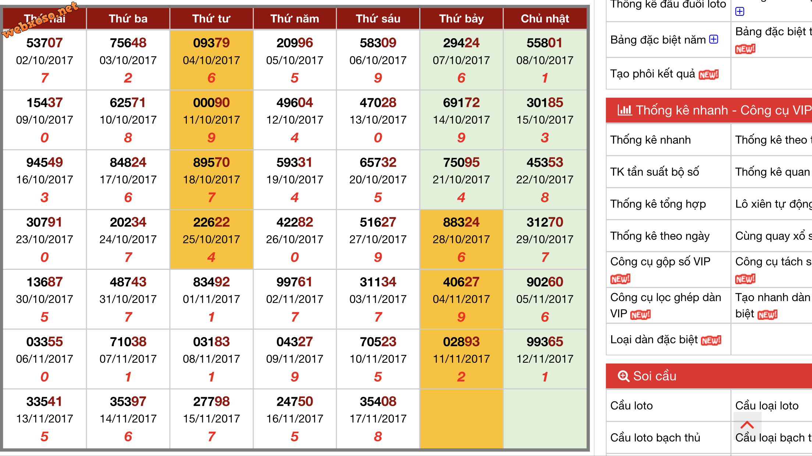Select result cell 88324 dated 28/10/2017

(461, 239)
